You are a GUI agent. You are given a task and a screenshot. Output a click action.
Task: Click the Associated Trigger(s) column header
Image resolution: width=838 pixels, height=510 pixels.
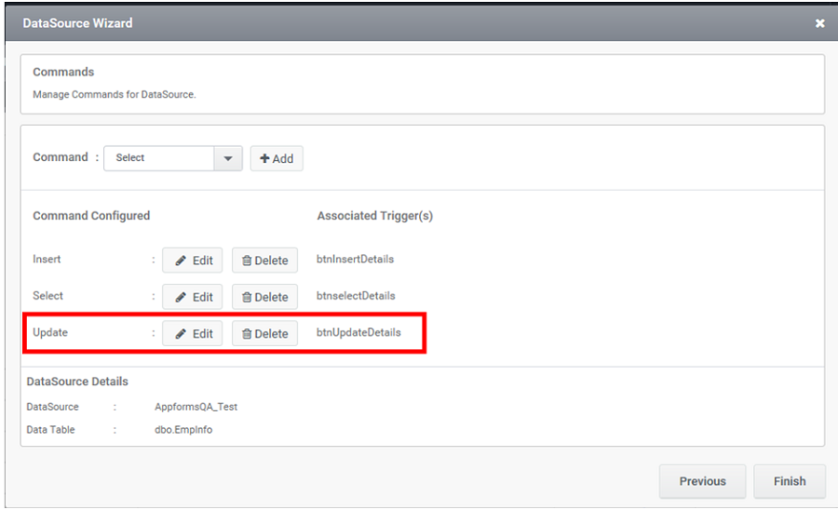[x=374, y=216]
